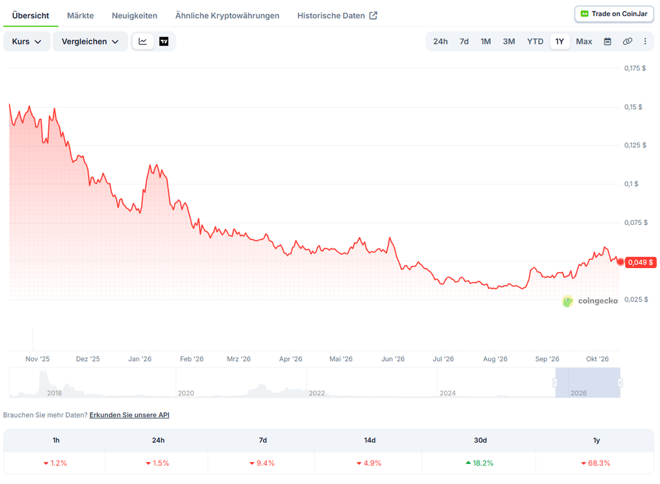660x484 pixels.
Task: Click the 9.4% 7d change value
Action: [x=262, y=463]
